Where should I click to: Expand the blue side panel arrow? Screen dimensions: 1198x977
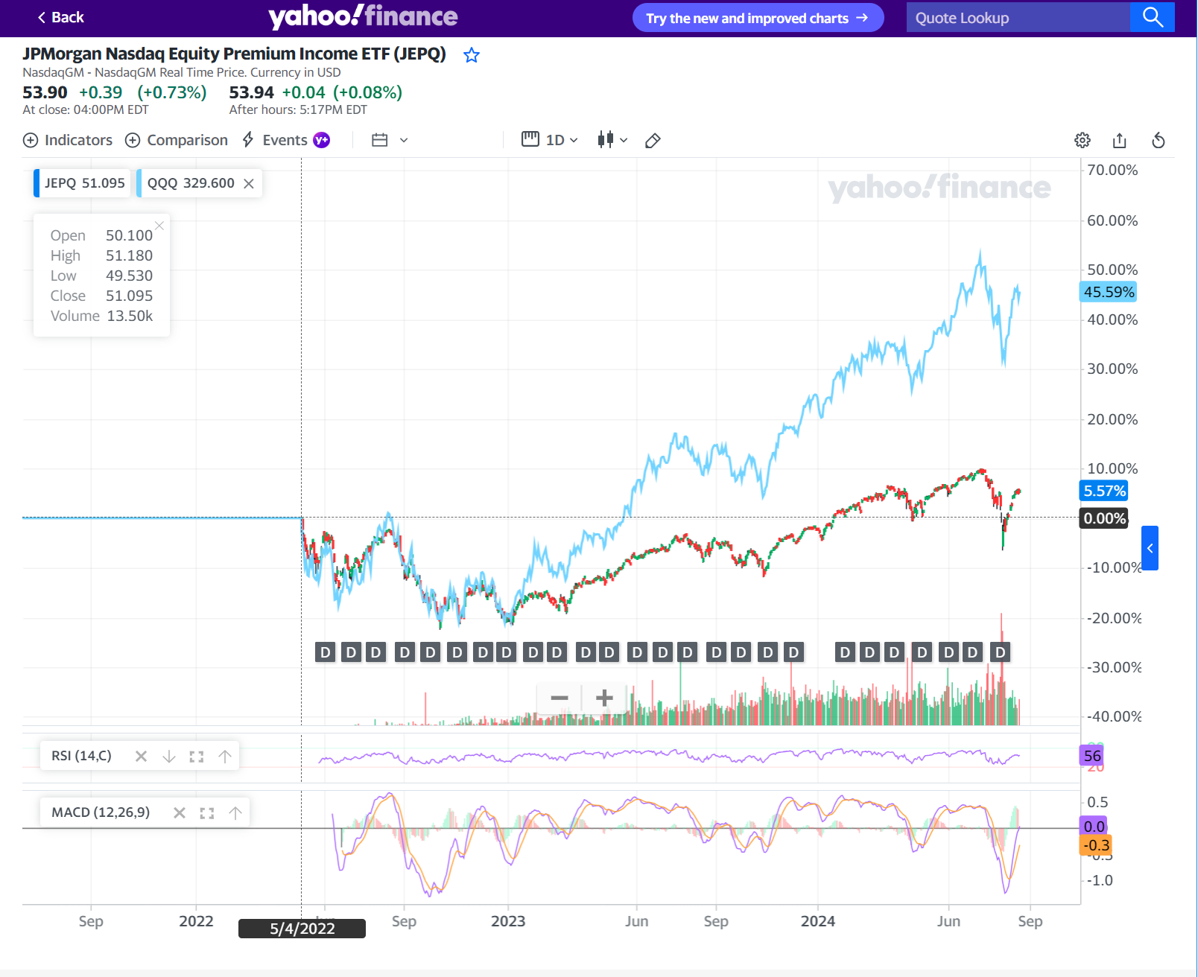1150,548
